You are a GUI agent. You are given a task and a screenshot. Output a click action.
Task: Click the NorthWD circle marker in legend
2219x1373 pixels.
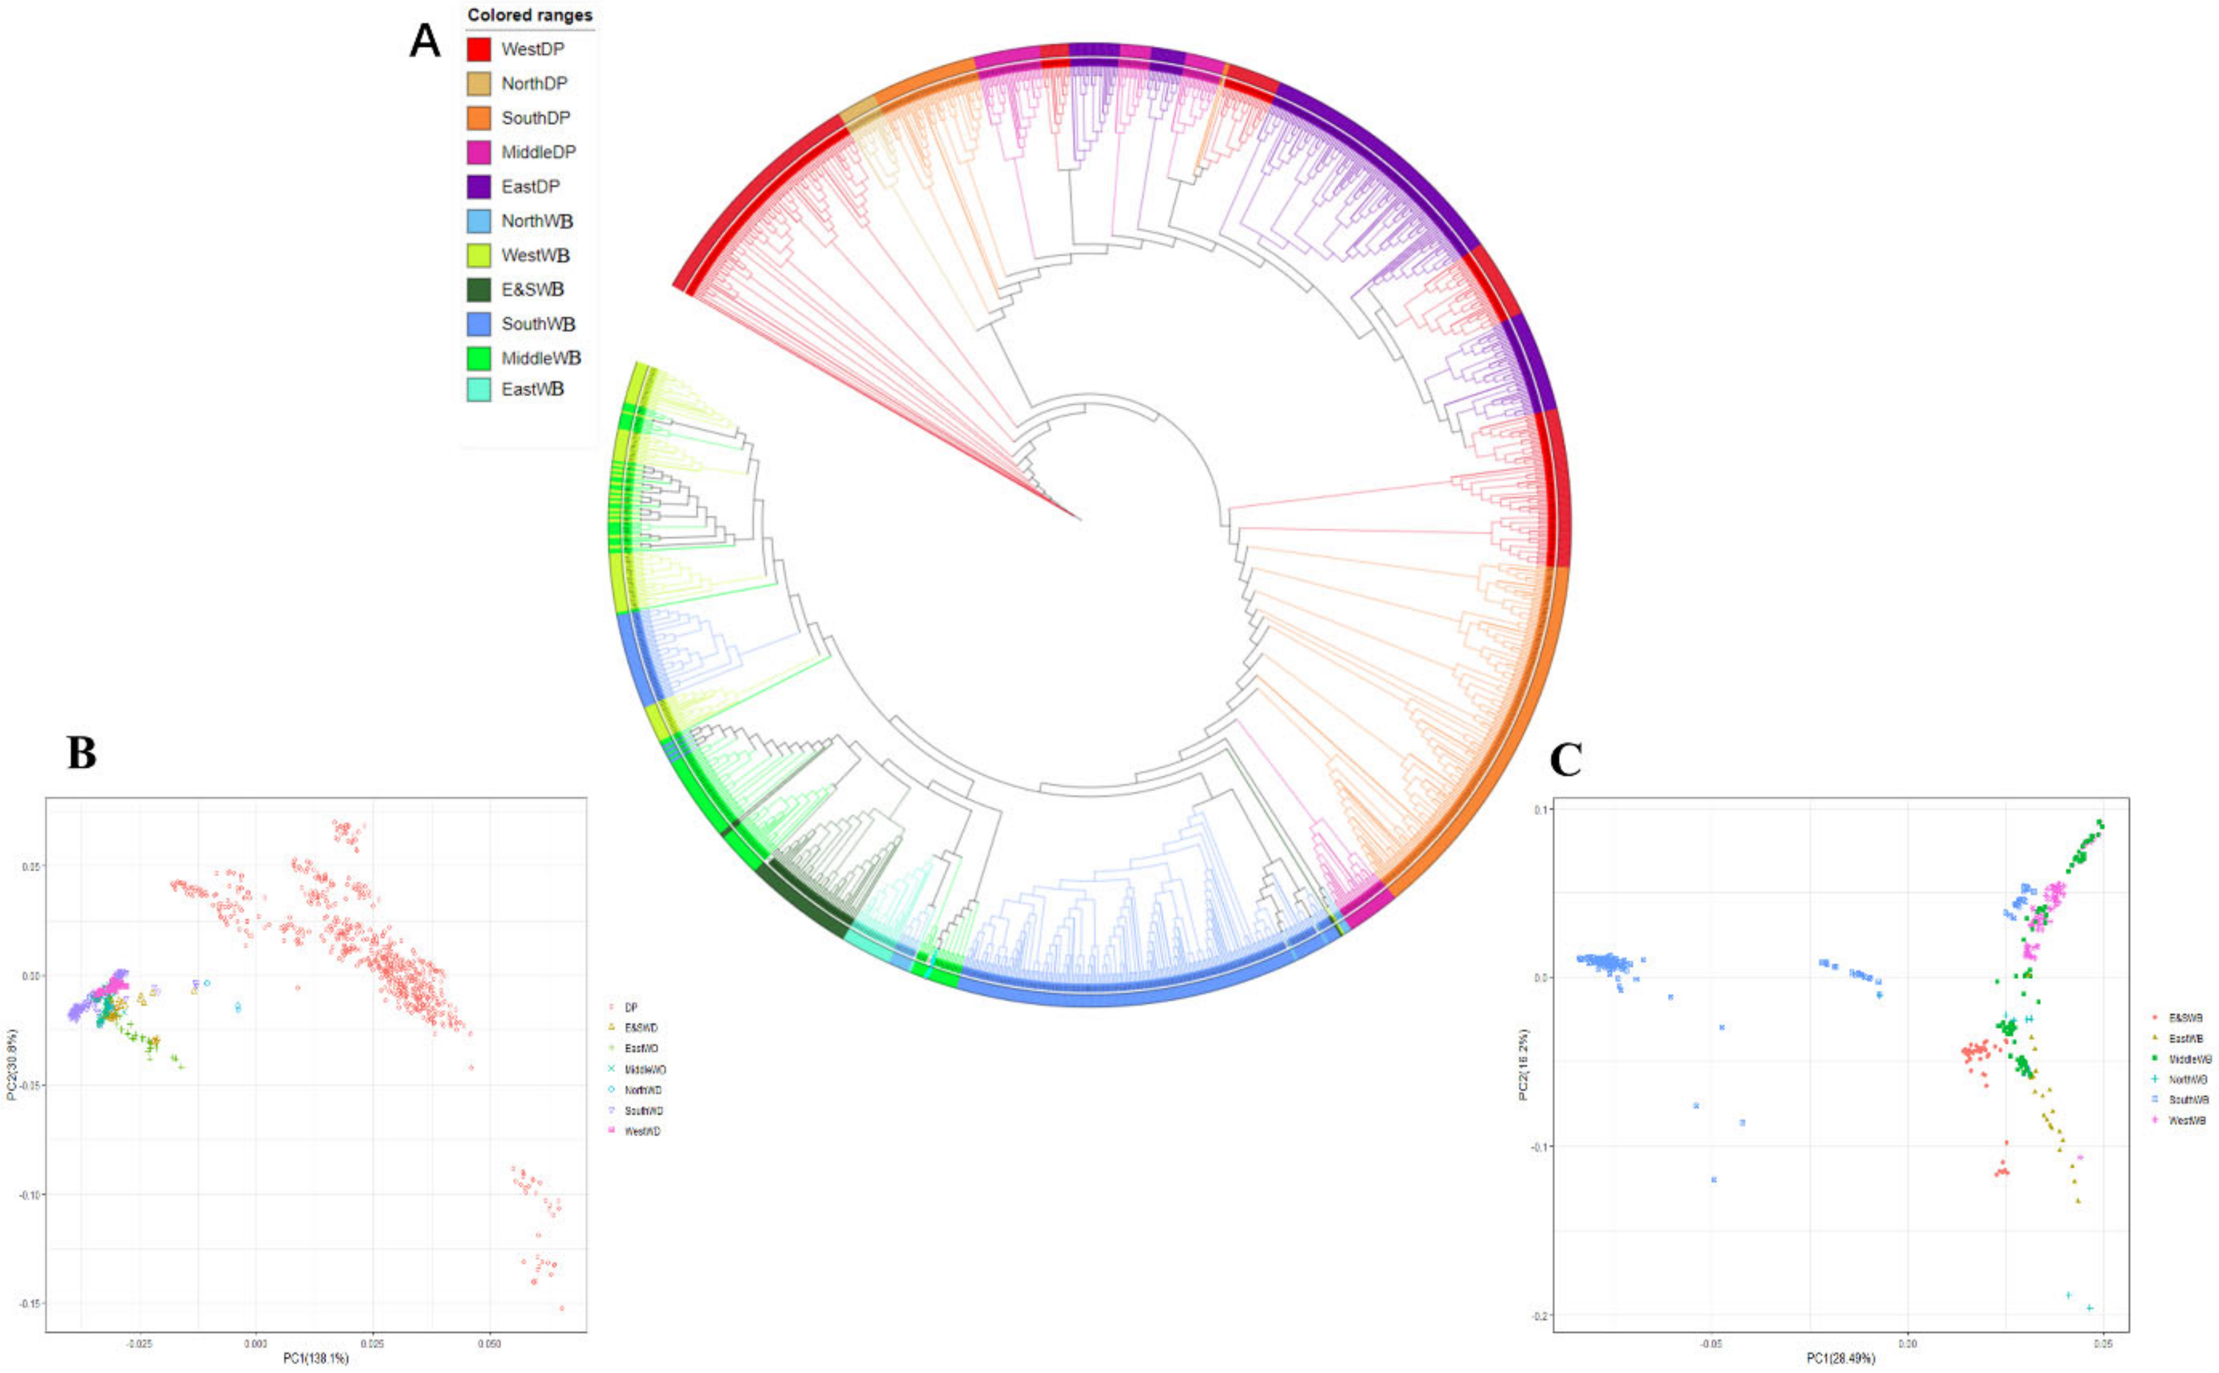pyautogui.click(x=611, y=1089)
